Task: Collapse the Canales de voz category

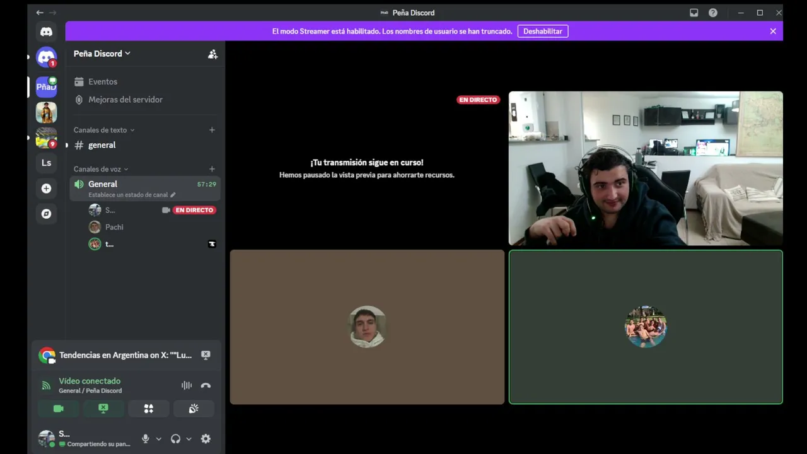Action: 101,169
